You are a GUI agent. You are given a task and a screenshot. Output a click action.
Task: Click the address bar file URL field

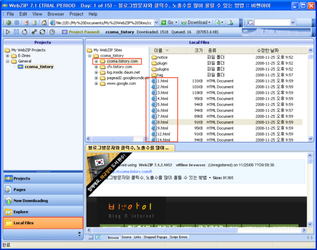[x=104, y=23]
